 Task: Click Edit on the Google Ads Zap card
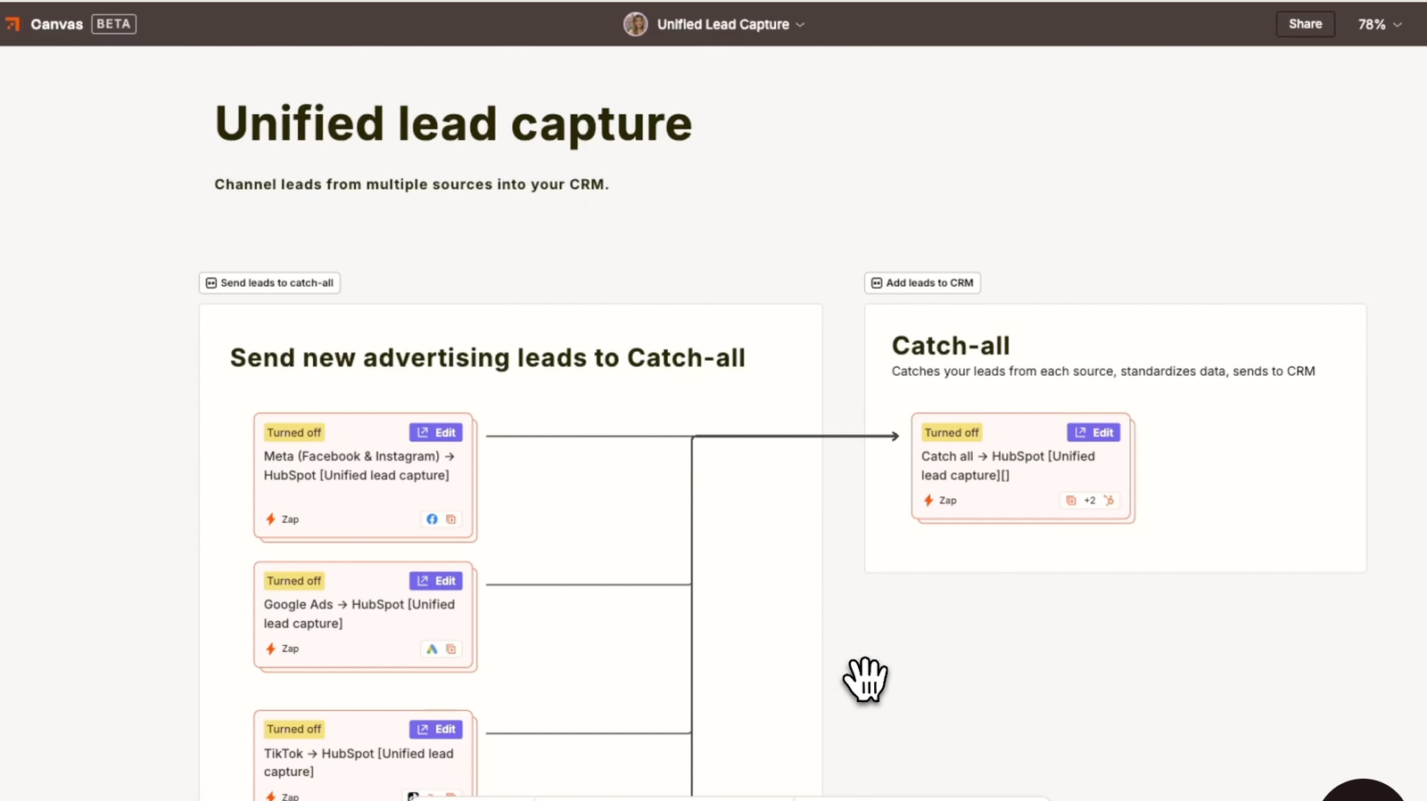pos(435,581)
